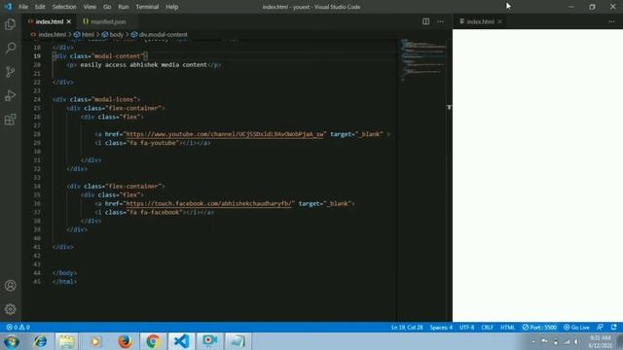Open the media player taskbar icon

coord(95,341)
